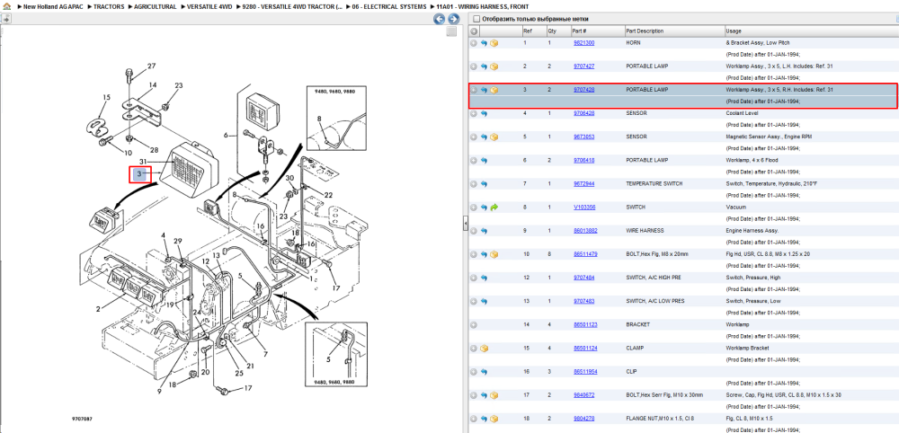
Task: Select callout 6 label in the diagram
Action: [x=226, y=135]
